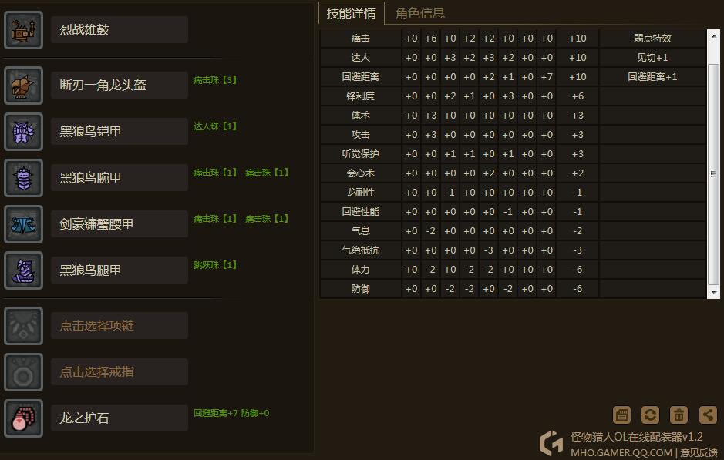Open the 烈战雄鼓 weapon selector
Viewport: 724px width, 460px height.
[120, 30]
